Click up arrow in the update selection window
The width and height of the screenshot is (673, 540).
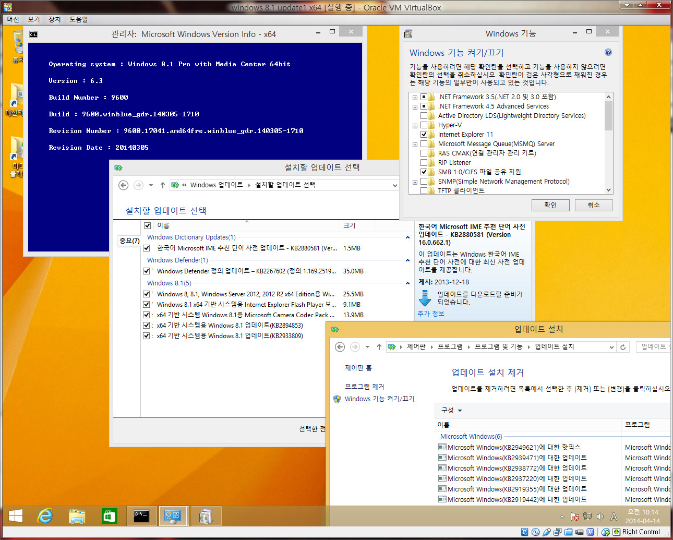pyautogui.click(x=163, y=185)
